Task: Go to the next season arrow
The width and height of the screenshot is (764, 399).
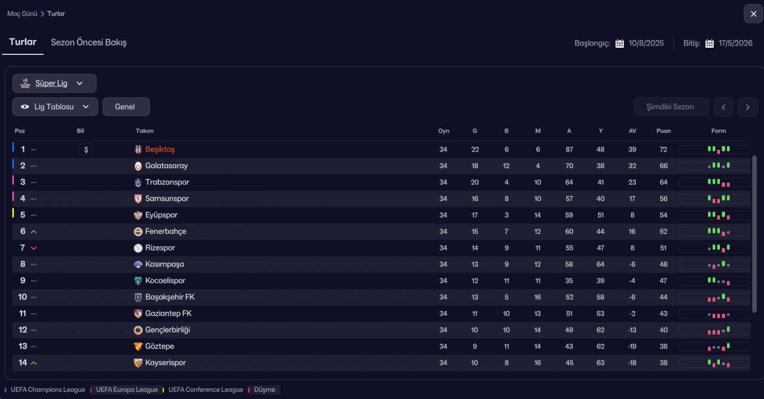Action: pyautogui.click(x=747, y=107)
